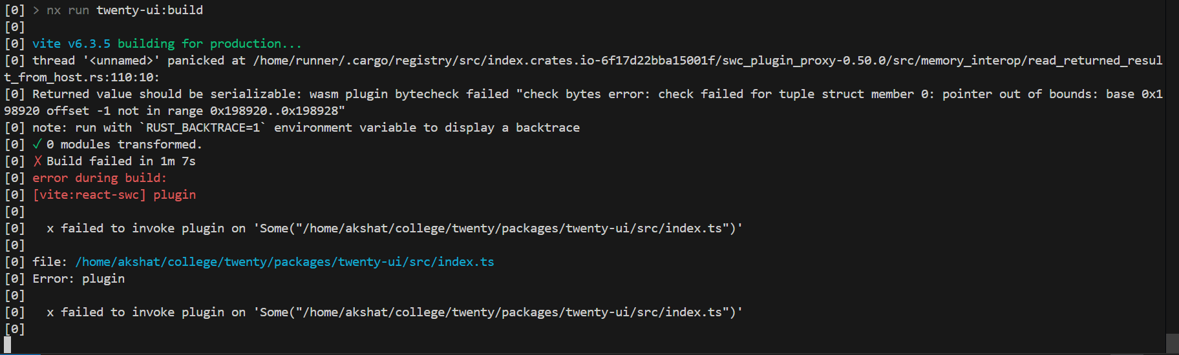Click the '0 modules transformed.' line
The height and width of the screenshot is (355, 1179).
pos(124,145)
